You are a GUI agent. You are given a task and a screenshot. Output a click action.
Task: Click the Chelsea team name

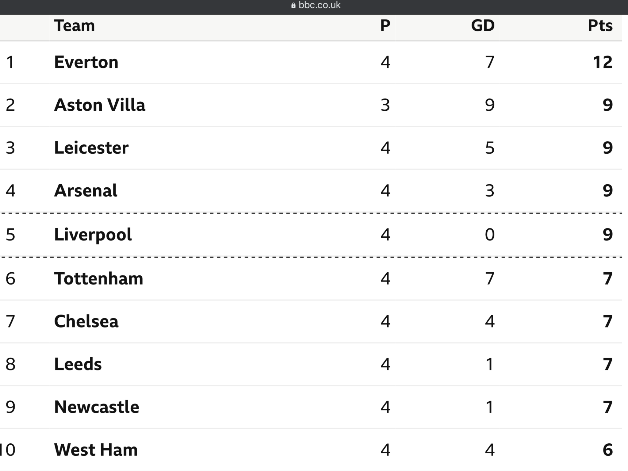click(x=86, y=321)
